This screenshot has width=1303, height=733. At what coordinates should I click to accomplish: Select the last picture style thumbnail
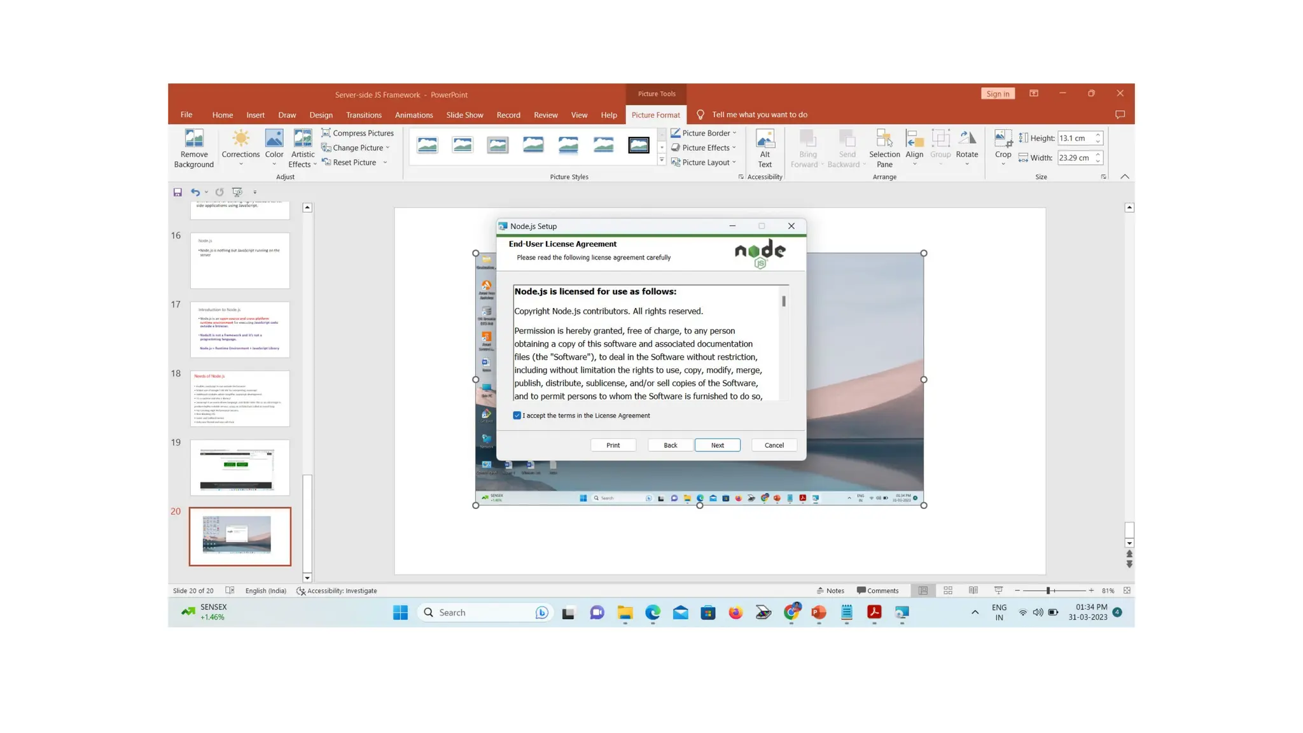639,145
